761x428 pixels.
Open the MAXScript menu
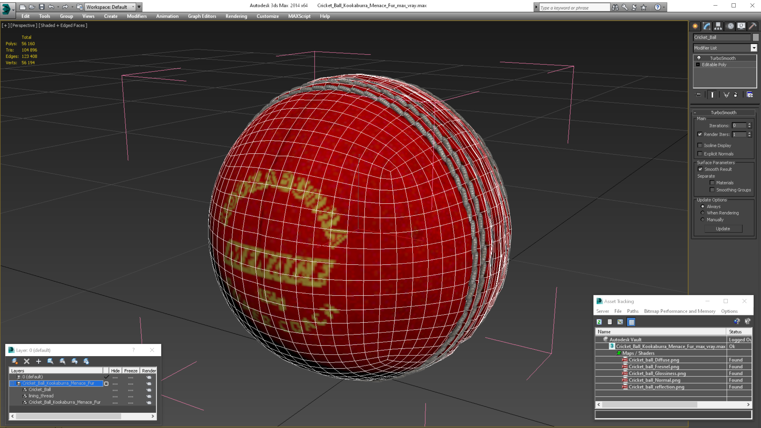299,16
